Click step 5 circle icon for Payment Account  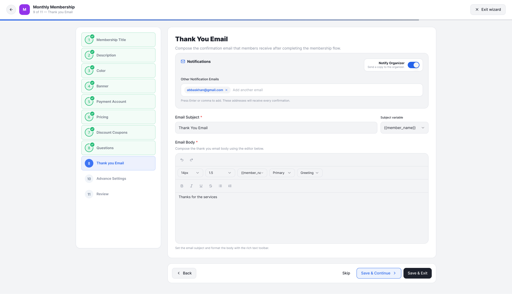[x=89, y=101]
